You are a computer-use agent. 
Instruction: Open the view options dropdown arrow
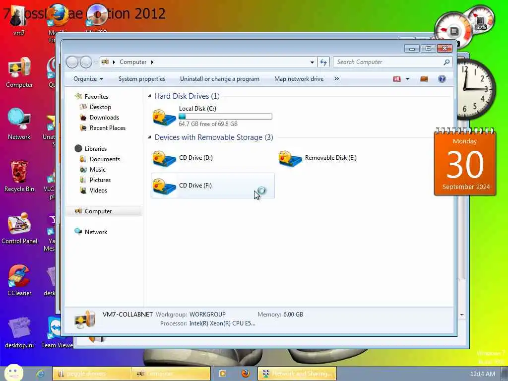[x=407, y=79]
